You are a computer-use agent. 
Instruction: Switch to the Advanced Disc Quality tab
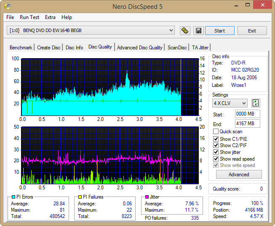click(139, 48)
